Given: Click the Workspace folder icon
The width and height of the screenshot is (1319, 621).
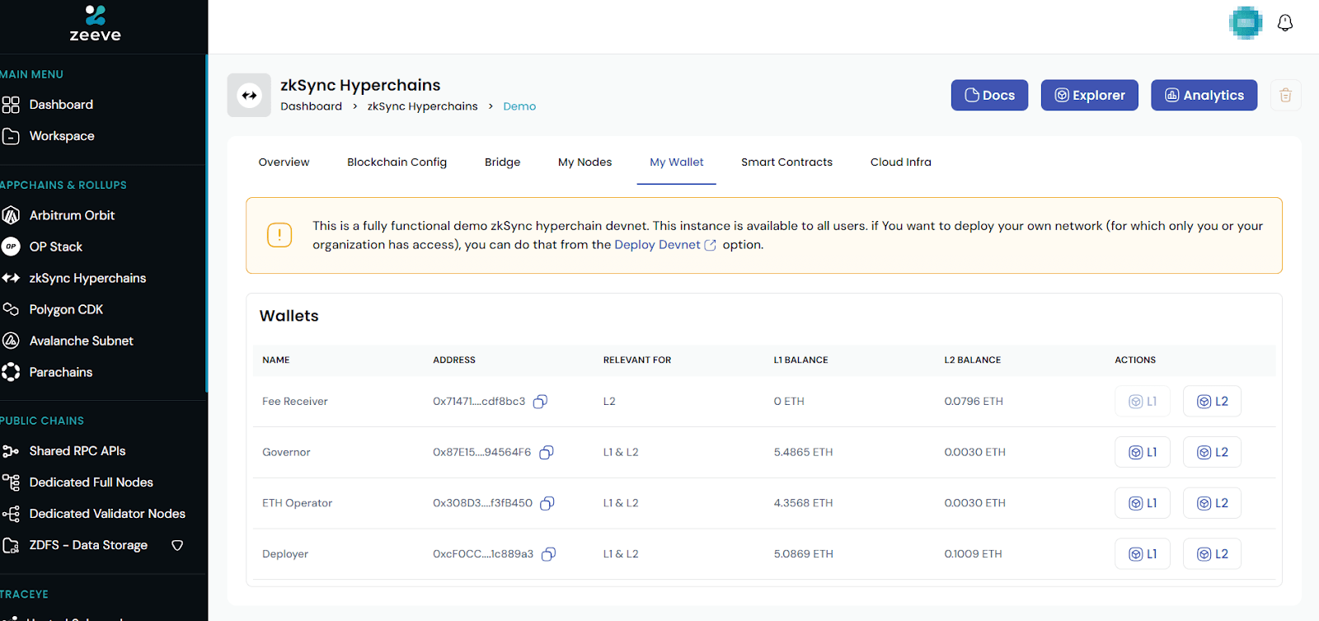Looking at the screenshot, I should pos(11,136).
